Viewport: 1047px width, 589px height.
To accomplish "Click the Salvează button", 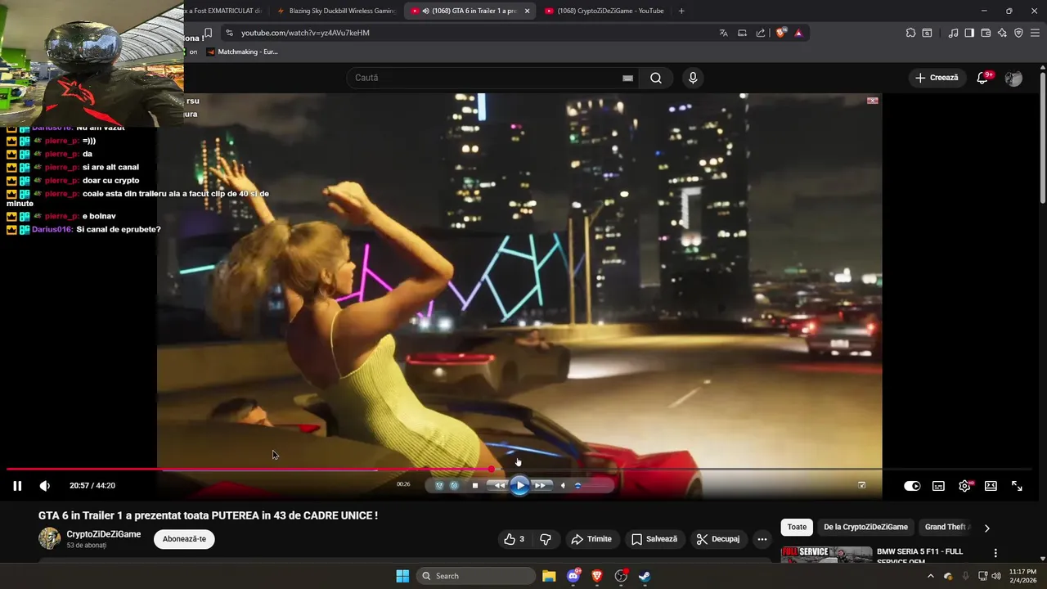I will tap(654, 539).
